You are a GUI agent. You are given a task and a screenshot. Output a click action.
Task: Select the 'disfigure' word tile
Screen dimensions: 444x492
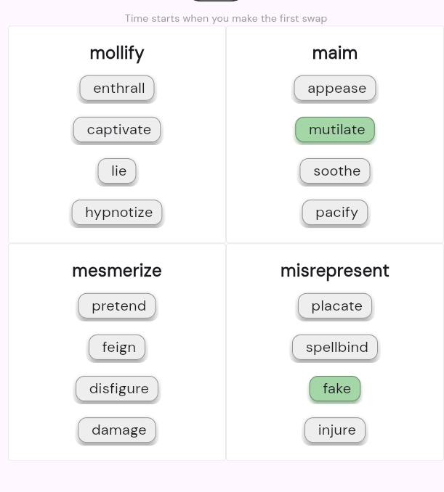(x=117, y=389)
